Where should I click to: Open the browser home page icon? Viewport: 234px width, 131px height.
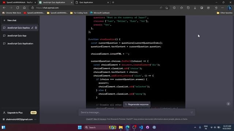[24, 8]
